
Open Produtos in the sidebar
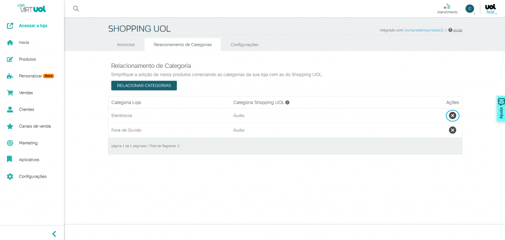[x=28, y=59]
